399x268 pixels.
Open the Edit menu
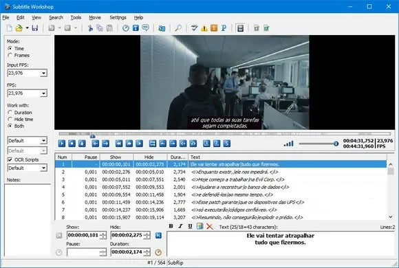pyautogui.click(x=21, y=17)
